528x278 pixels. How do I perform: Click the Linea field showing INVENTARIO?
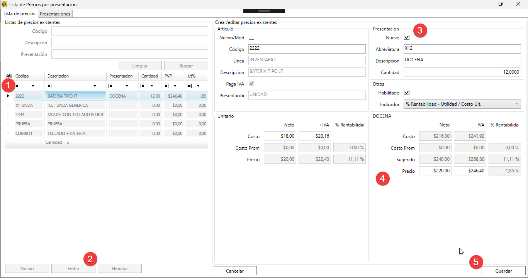[307, 61]
